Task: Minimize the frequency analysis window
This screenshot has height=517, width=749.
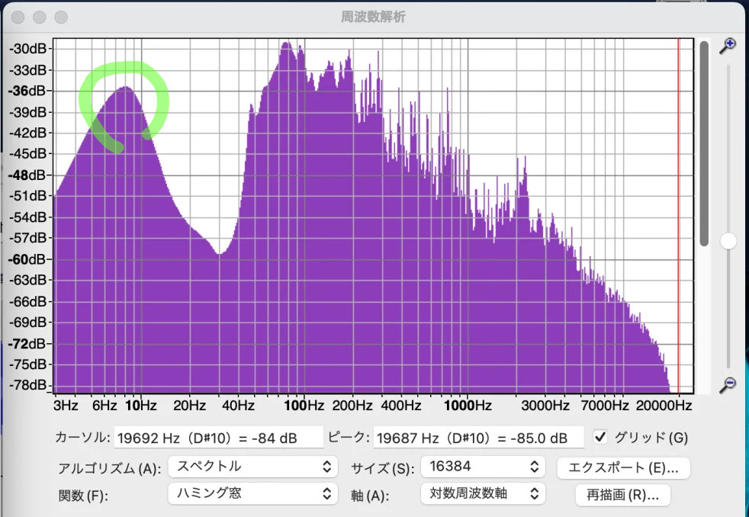Action: coord(40,17)
